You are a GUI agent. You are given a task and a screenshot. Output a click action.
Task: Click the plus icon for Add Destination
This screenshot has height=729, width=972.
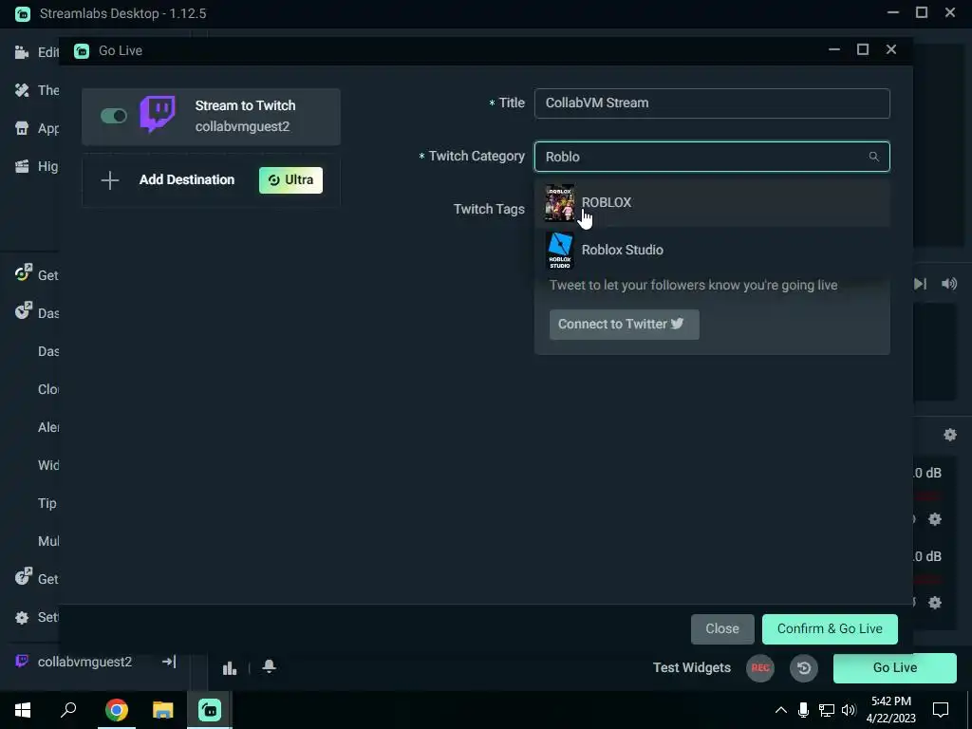(110, 180)
